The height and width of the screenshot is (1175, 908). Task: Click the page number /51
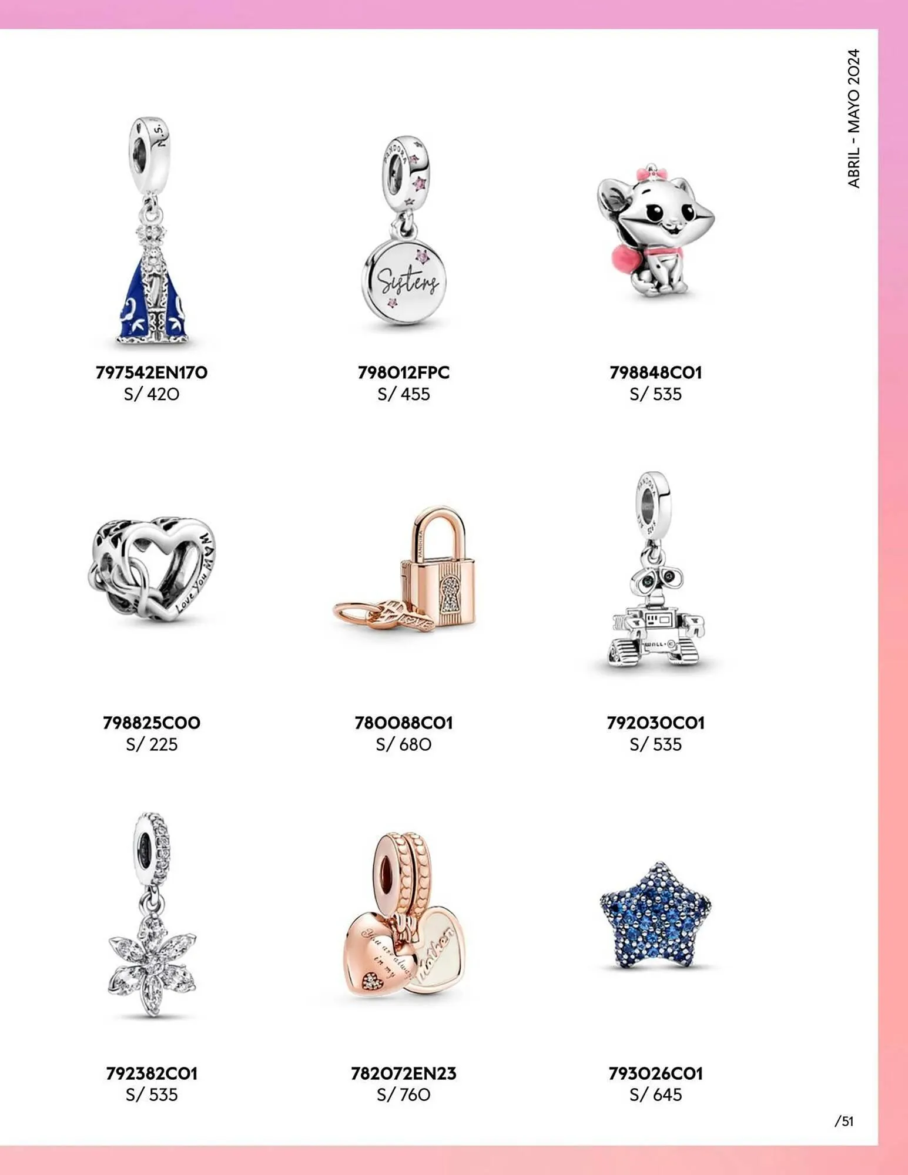[x=844, y=1121]
